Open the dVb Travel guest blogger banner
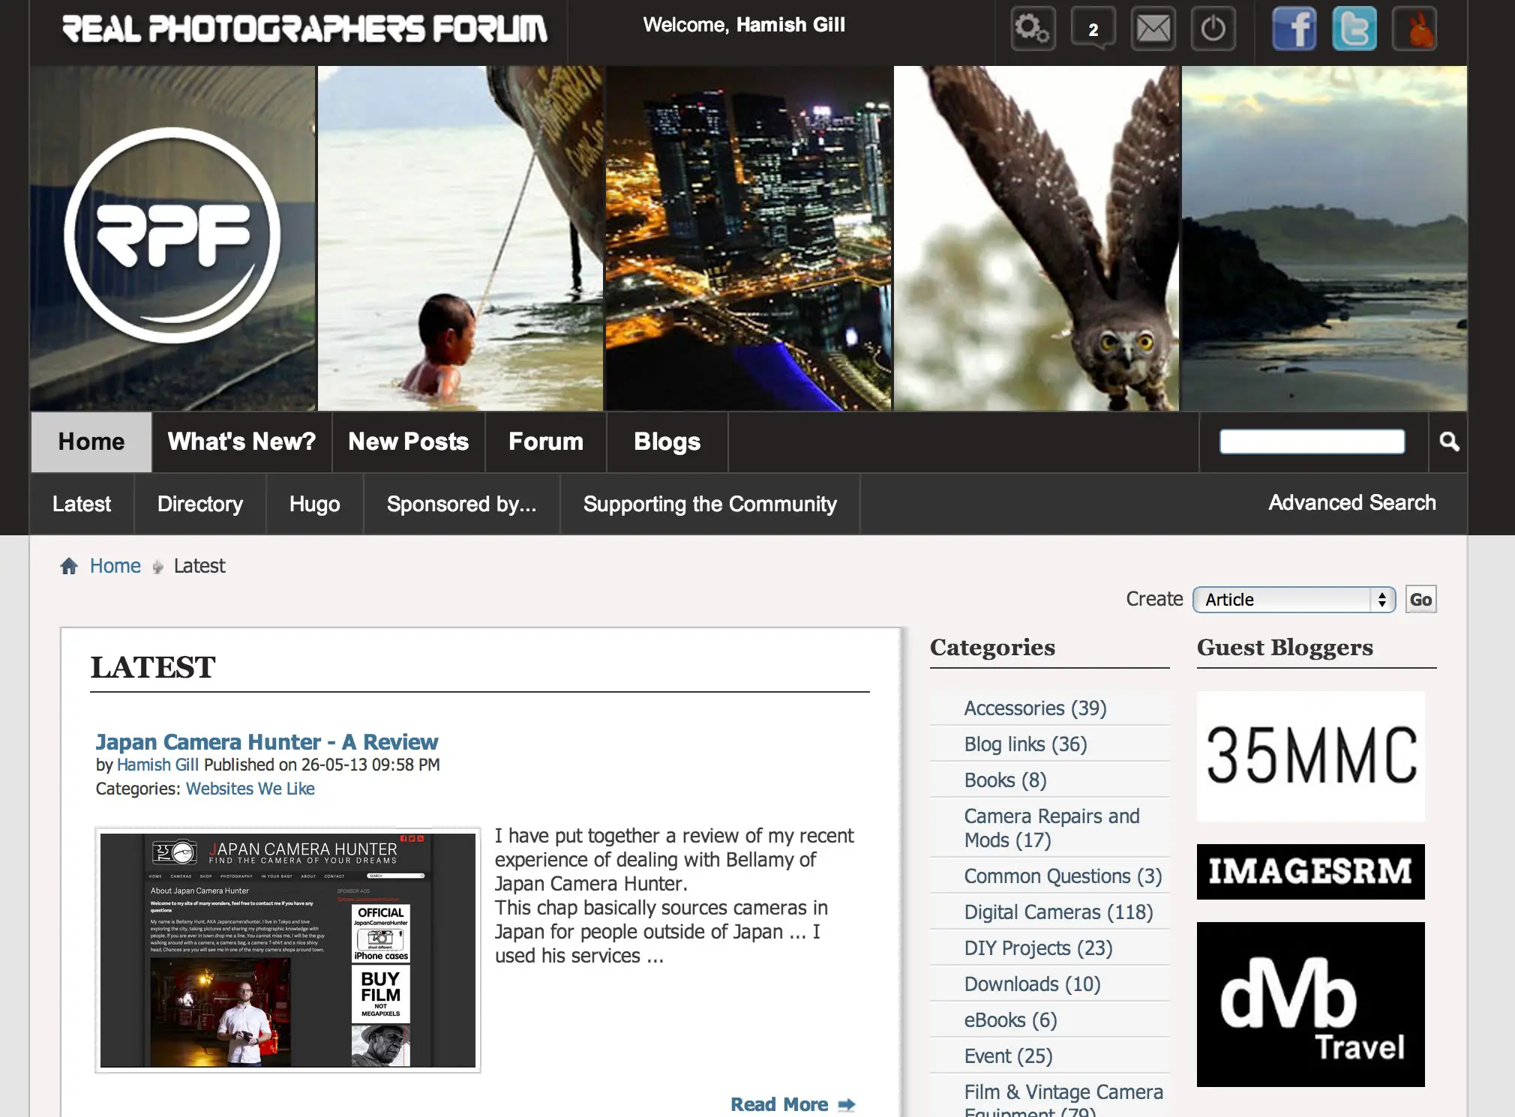 [x=1310, y=1005]
